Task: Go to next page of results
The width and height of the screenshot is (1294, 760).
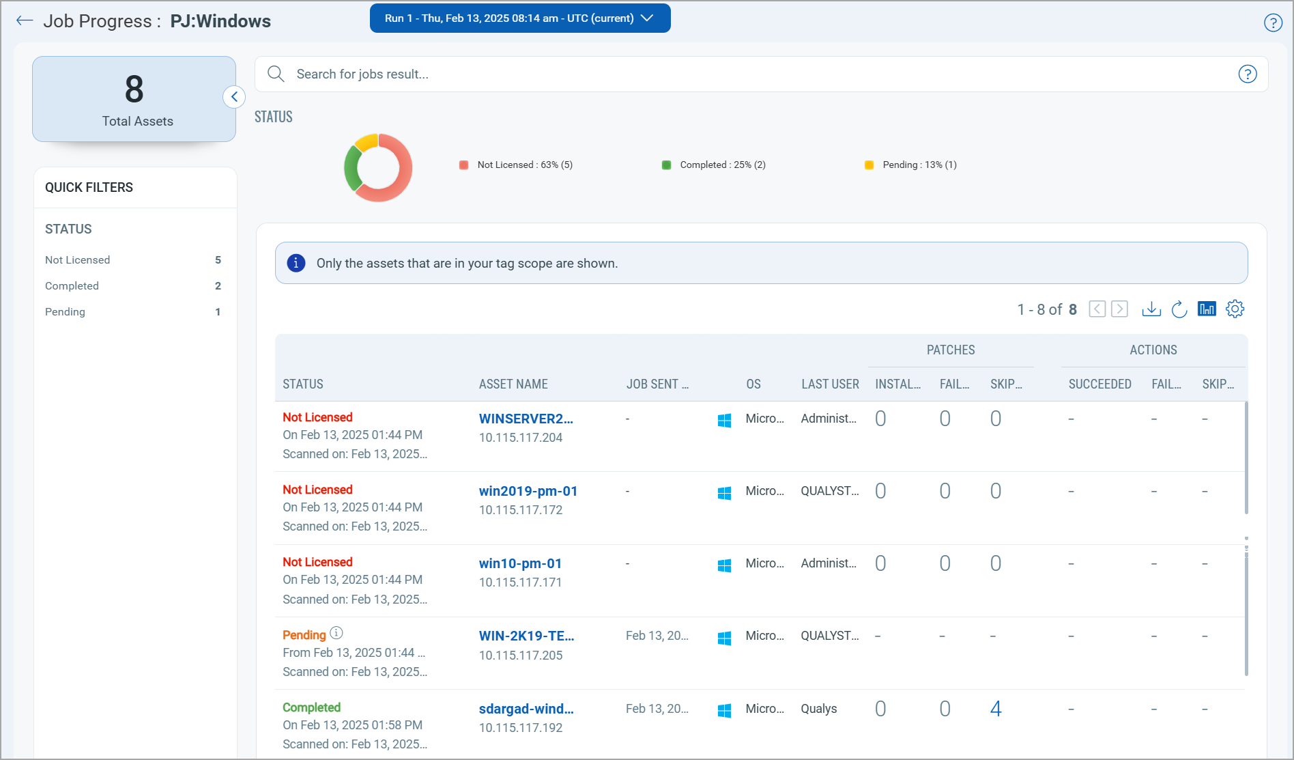Action: (1119, 309)
